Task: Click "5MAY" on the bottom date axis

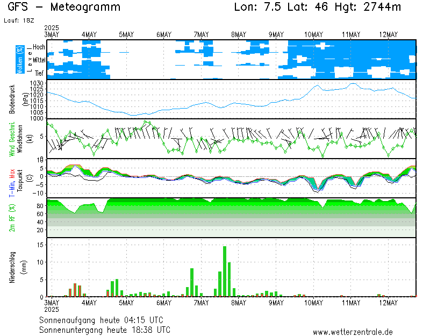Action: pyautogui.click(x=126, y=303)
